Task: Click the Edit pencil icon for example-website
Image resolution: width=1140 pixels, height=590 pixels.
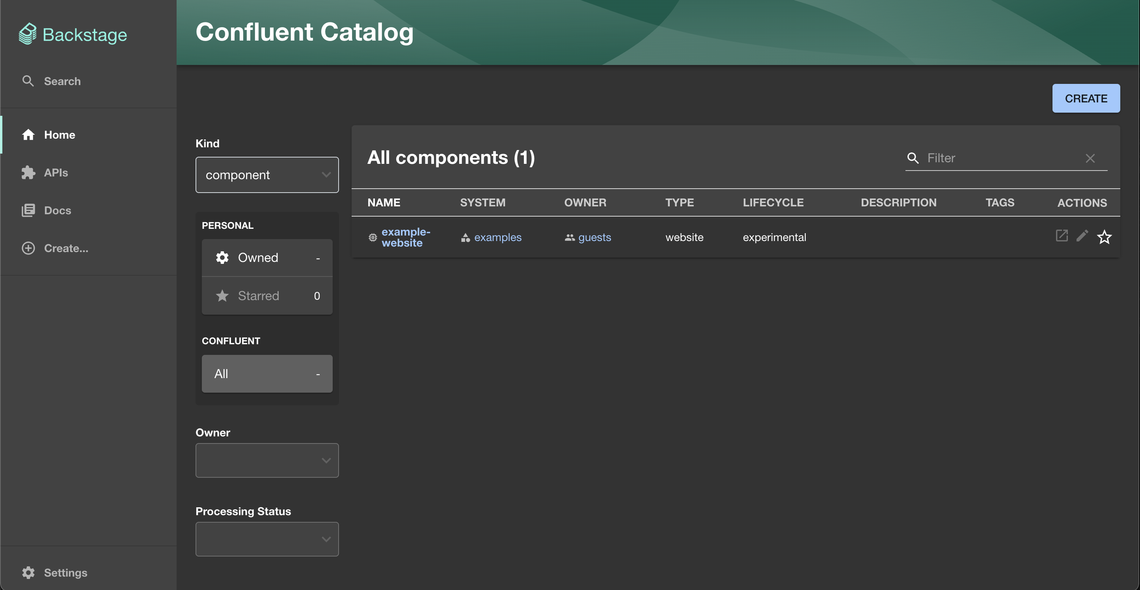Action: click(x=1082, y=236)
